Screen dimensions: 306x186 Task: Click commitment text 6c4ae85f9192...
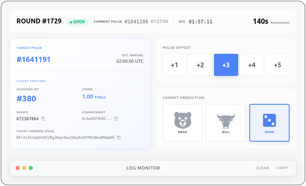[97, 119]
